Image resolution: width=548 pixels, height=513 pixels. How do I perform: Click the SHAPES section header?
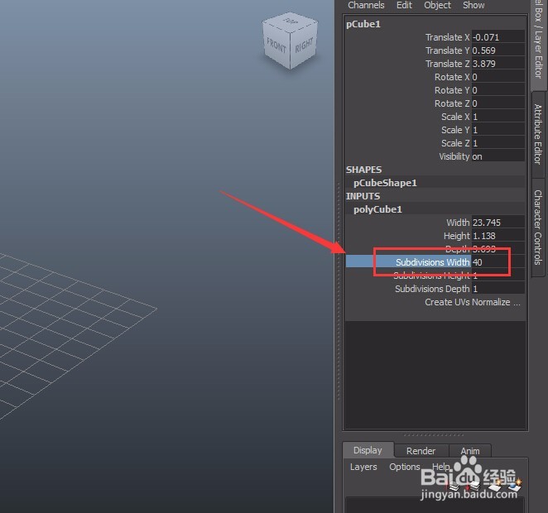tap(364, 170)
